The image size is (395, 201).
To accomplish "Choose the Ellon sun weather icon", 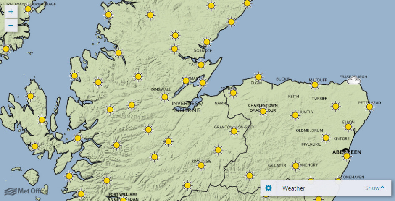I will [348, 127].
